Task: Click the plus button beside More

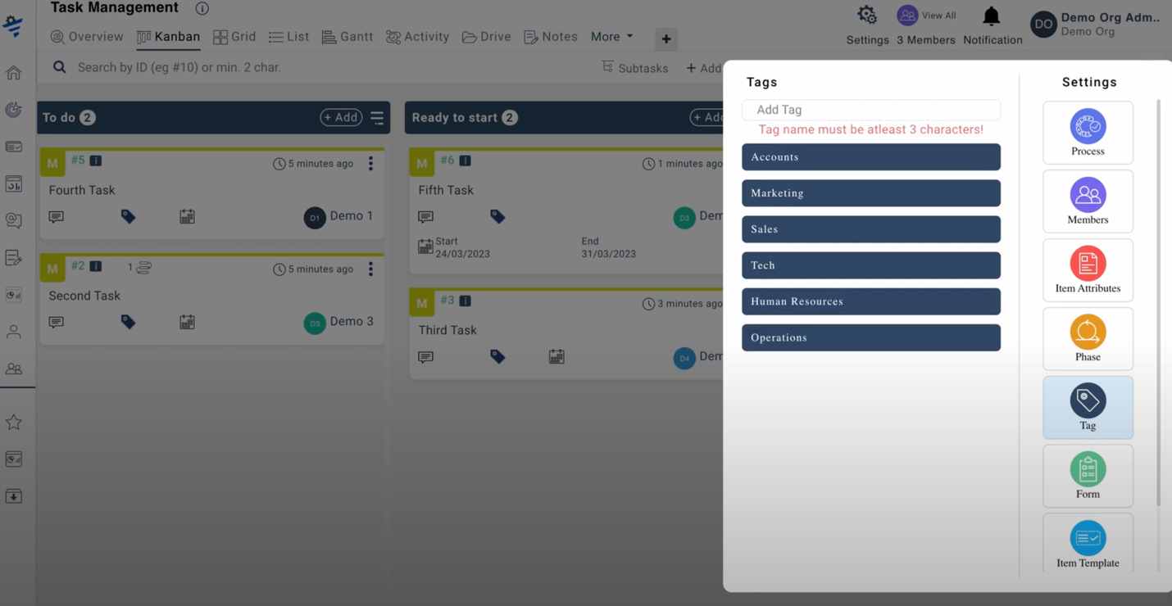Action: pos(666,38)
